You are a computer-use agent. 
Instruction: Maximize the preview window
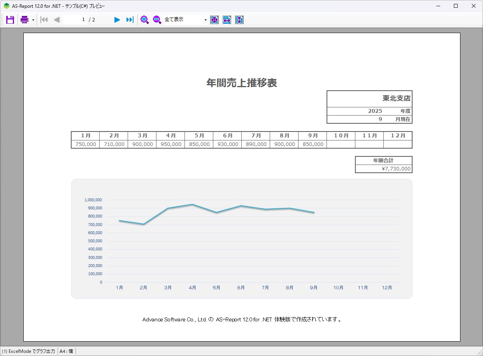(456, 6)
